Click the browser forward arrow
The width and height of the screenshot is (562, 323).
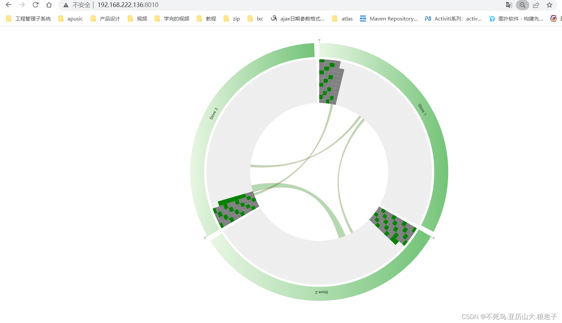click(x=22, y=5)
